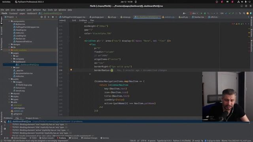Open the Search Everywhere magnifier icon
Image resolution: width=253 pixels, height=142 pixels.
[244, 13]
